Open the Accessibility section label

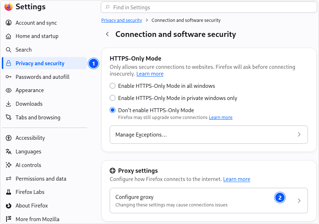click(x=30, y=138)
